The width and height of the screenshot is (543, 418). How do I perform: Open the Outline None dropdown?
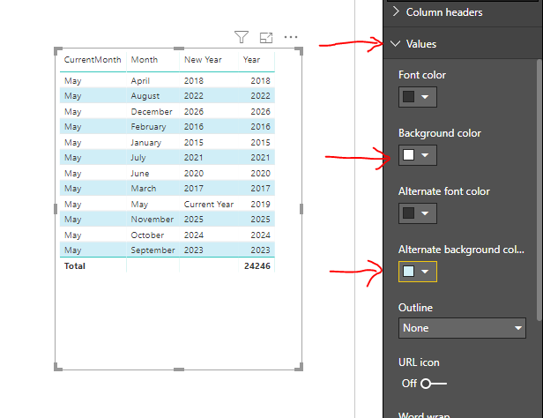[x=462, y=328]
